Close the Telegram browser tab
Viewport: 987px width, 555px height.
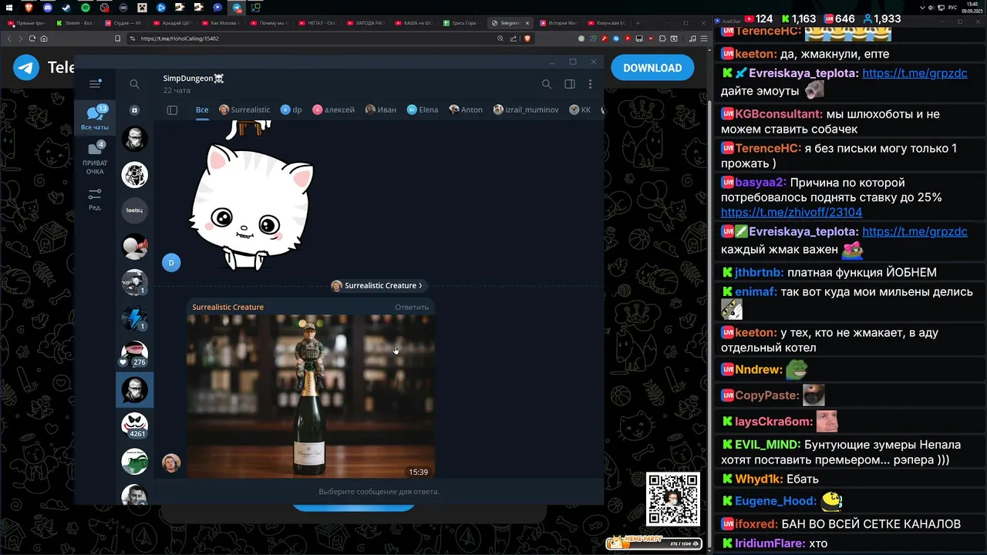coord(527,23)
